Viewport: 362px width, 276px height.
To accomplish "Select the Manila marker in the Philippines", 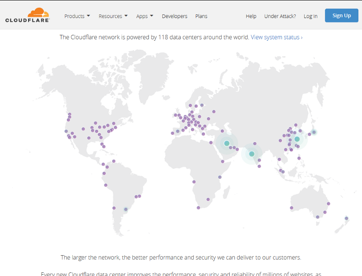I will coord(299,158).
